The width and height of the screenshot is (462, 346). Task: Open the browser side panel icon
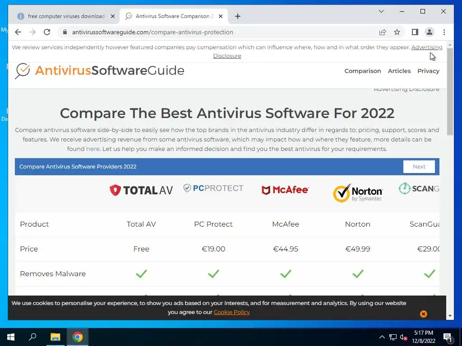coord(415,32)
